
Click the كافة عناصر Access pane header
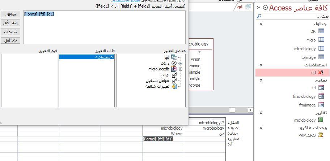pos(299,8)
